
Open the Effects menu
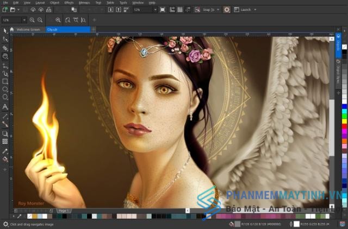[69, 3]
